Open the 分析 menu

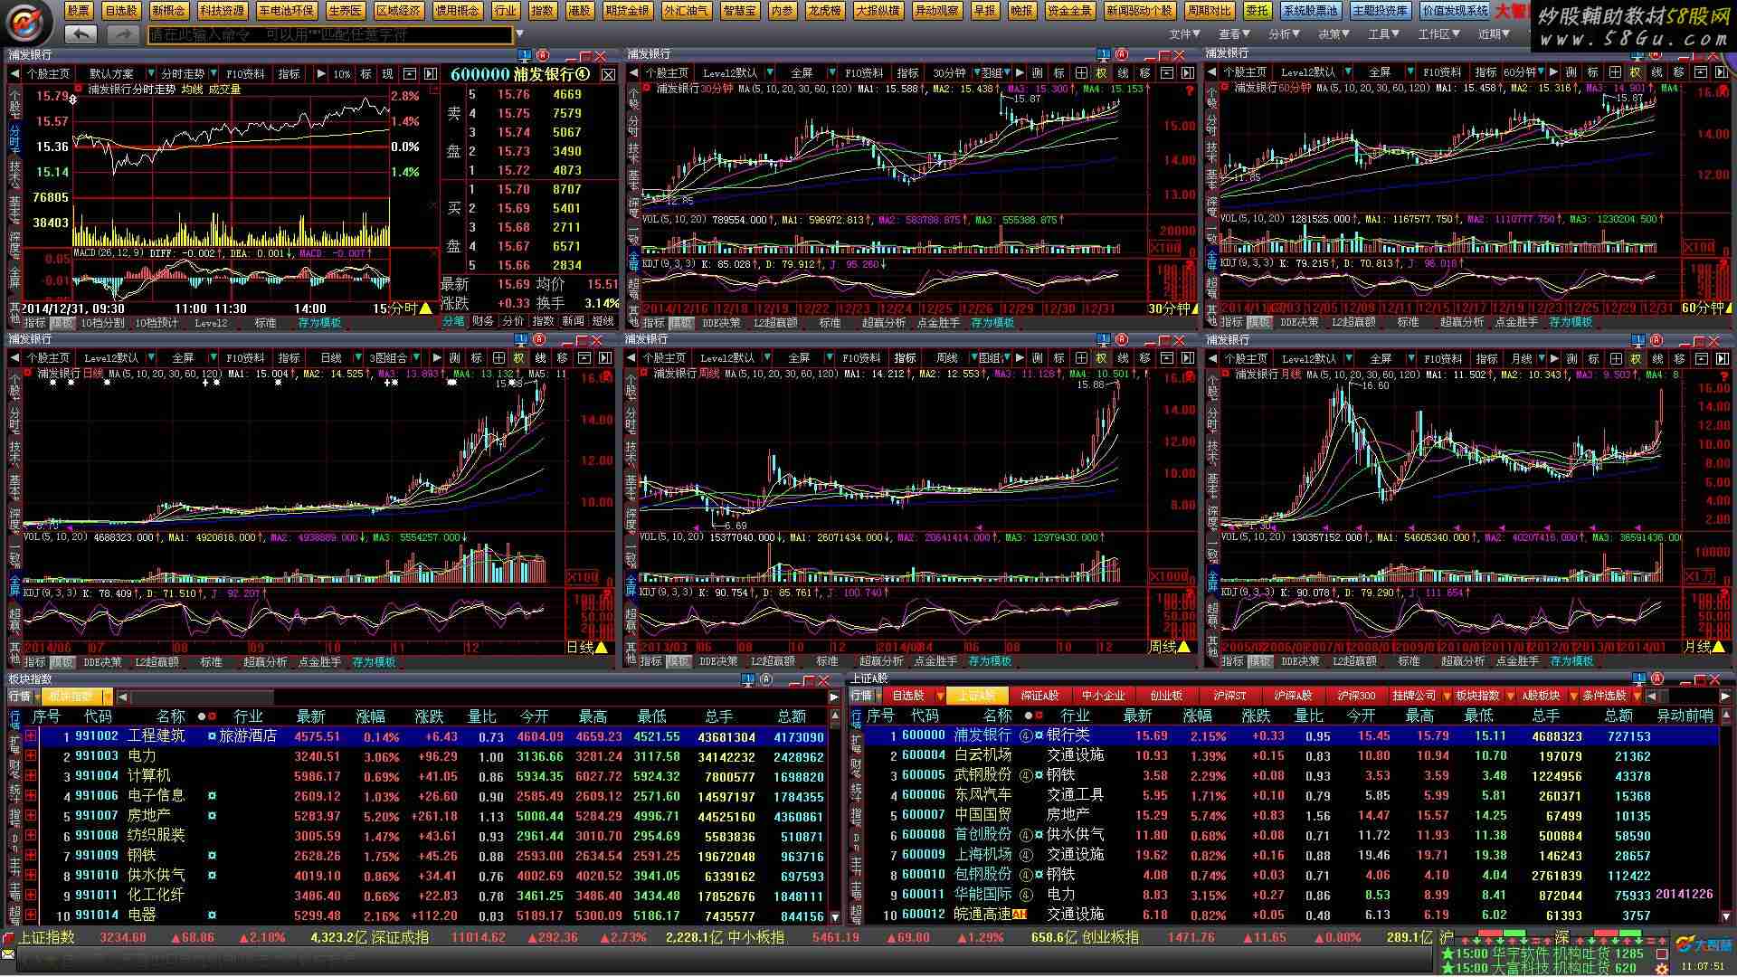[1284, 34]
